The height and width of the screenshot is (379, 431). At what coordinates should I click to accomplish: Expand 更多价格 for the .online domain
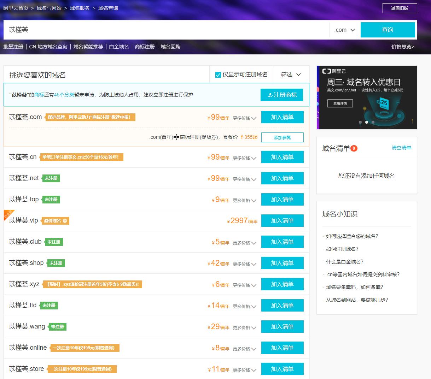click(x=244, y=349)
